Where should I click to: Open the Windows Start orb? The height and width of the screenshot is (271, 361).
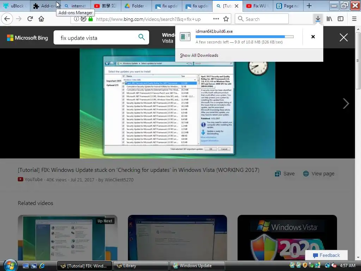point(10,265)
